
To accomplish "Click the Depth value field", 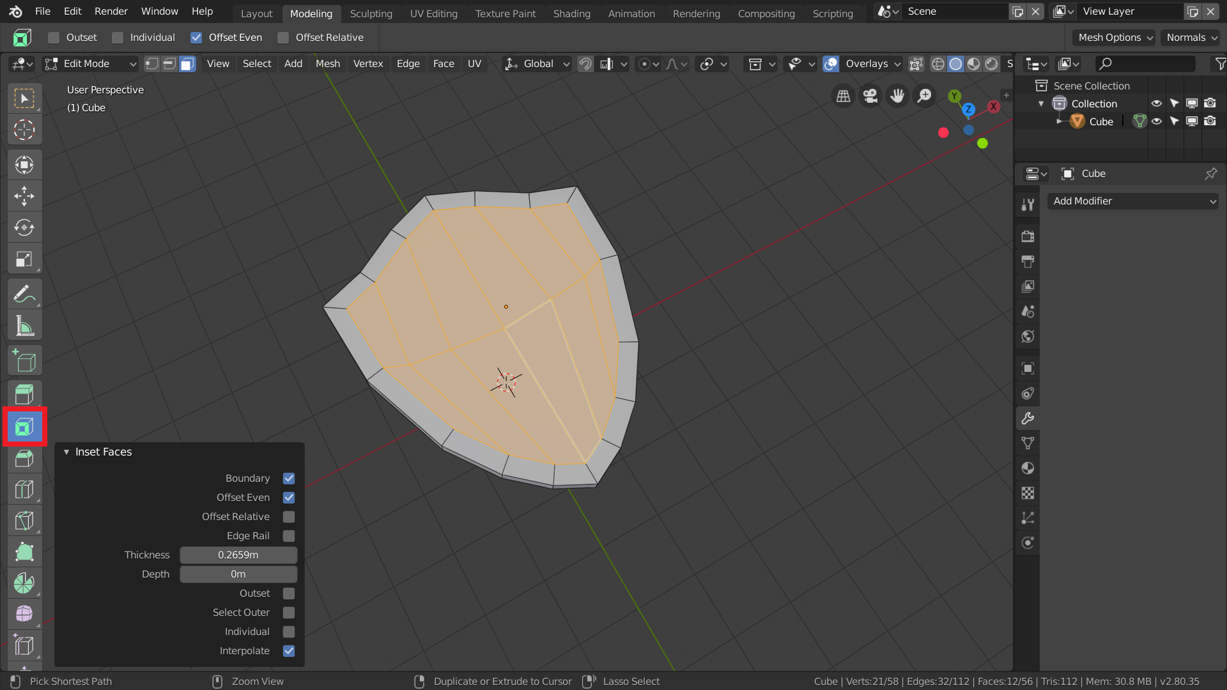I will pos(238,574).
